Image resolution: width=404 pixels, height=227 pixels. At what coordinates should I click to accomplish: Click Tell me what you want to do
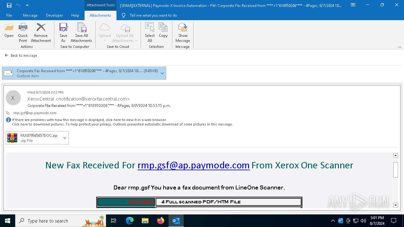153,15
